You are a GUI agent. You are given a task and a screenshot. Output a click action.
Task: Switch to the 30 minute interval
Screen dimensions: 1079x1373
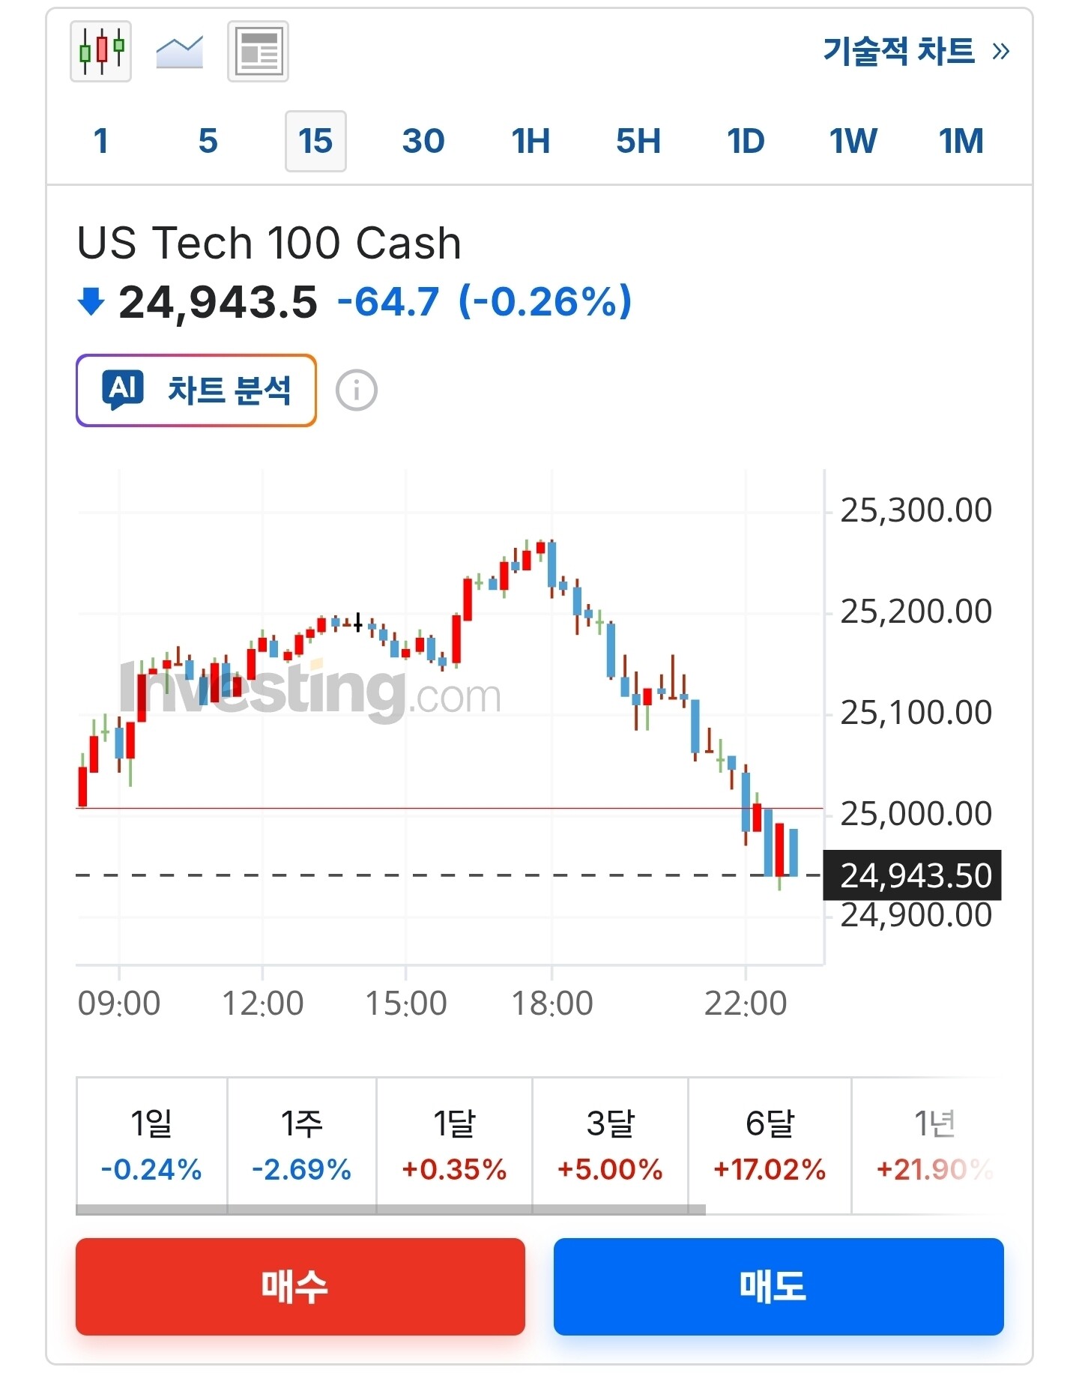coord(423,141)
